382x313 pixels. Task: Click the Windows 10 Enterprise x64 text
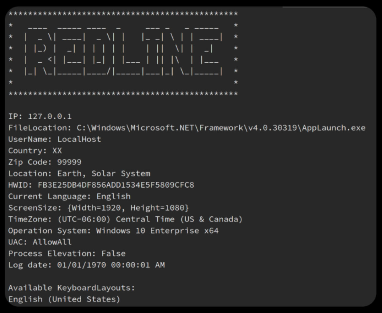pyautogui.click(x=157, y=231)
